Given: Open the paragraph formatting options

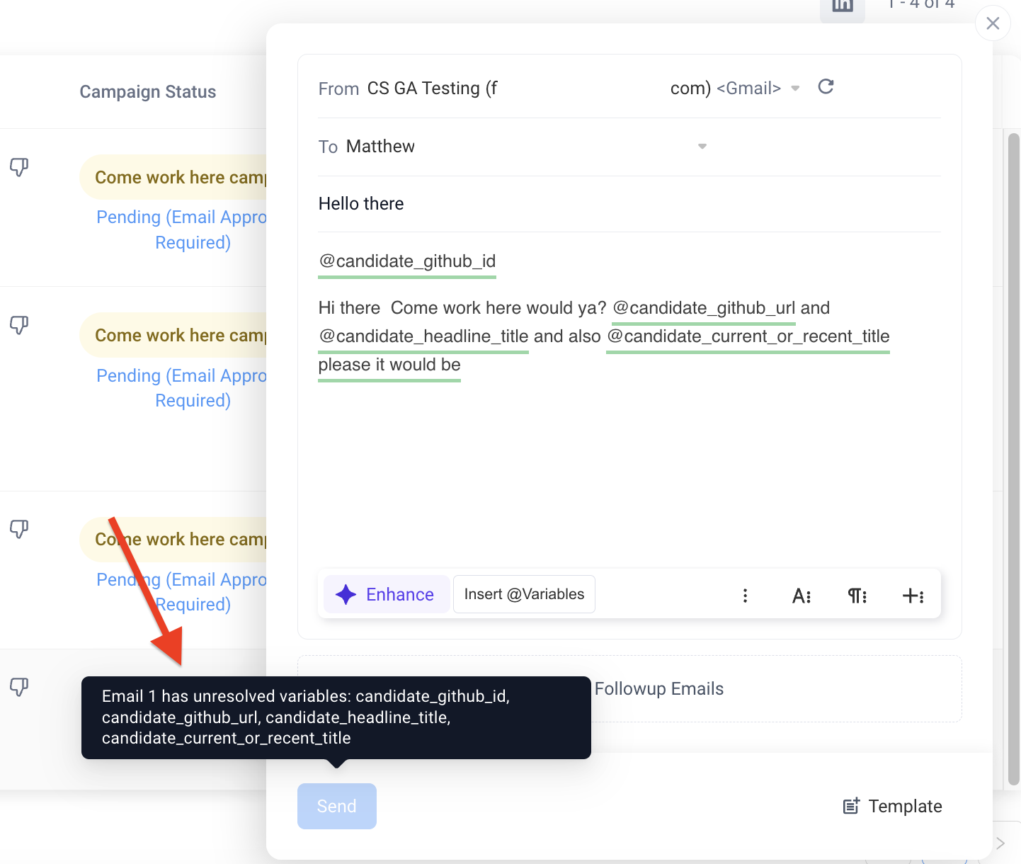Looking at the screenshot, I should pyautogui.click(x=857, y=596).
